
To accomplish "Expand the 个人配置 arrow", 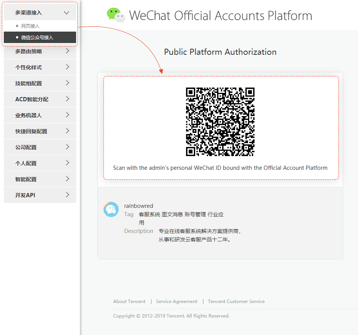I will [x=67, y=163].
